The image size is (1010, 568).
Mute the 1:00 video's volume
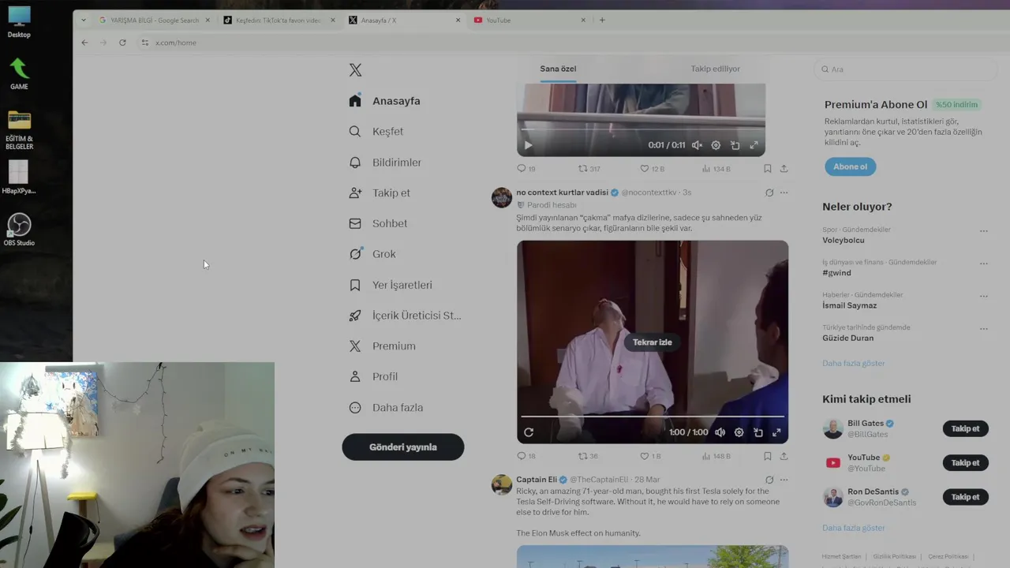(x=720, y=432)
